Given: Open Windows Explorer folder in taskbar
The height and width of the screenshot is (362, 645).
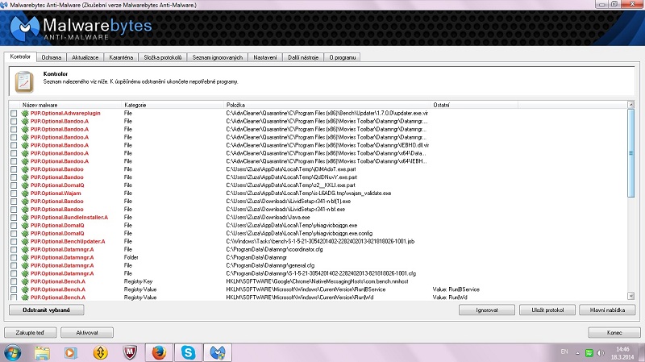Looking at the screenshot, I should click(x=42, y=352).
